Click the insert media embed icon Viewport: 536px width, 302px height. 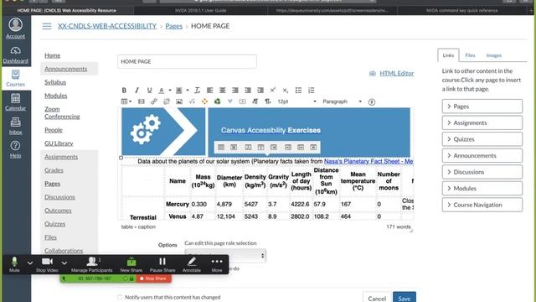tap(142, 102)
